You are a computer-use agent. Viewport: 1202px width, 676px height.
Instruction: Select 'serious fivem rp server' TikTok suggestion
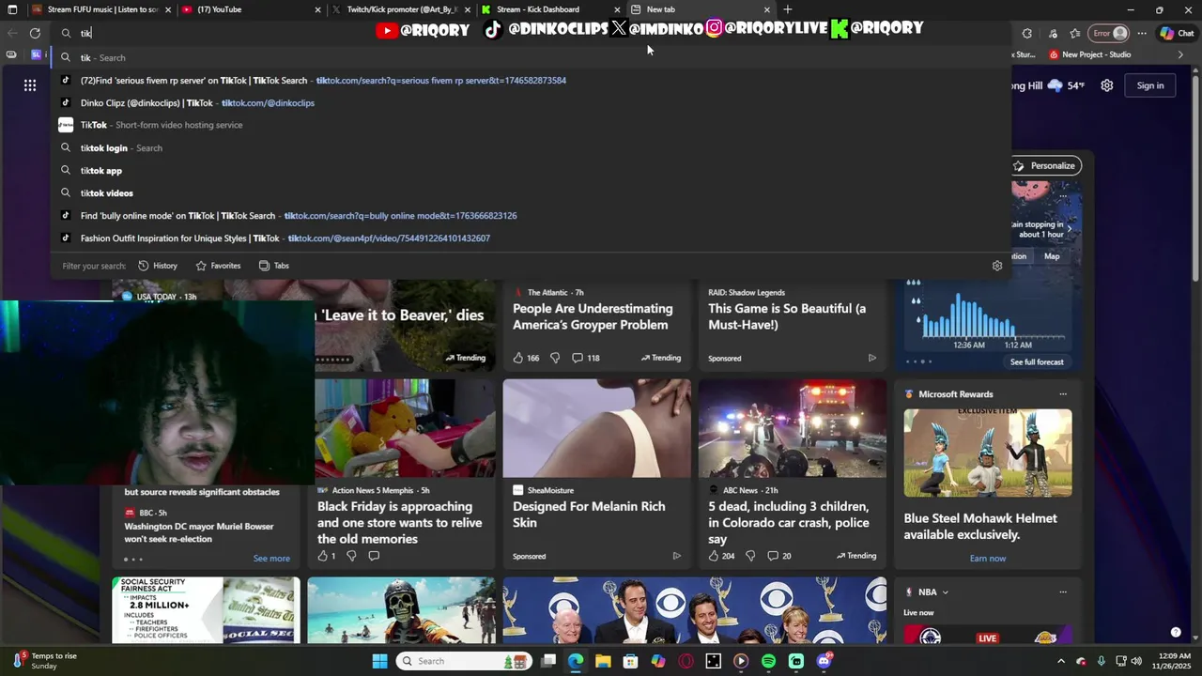click(x=531, y=80)
